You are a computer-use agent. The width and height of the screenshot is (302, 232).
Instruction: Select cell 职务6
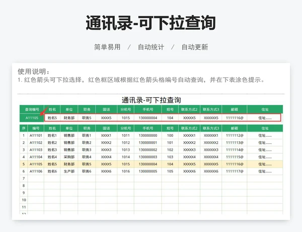[x=87, y=171]
